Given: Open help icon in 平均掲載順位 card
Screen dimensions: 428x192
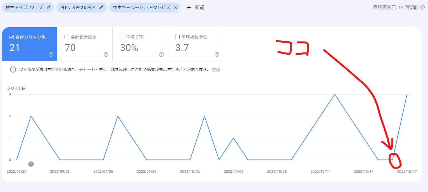Looking at the screenshot, I should (x=217, y=54).
